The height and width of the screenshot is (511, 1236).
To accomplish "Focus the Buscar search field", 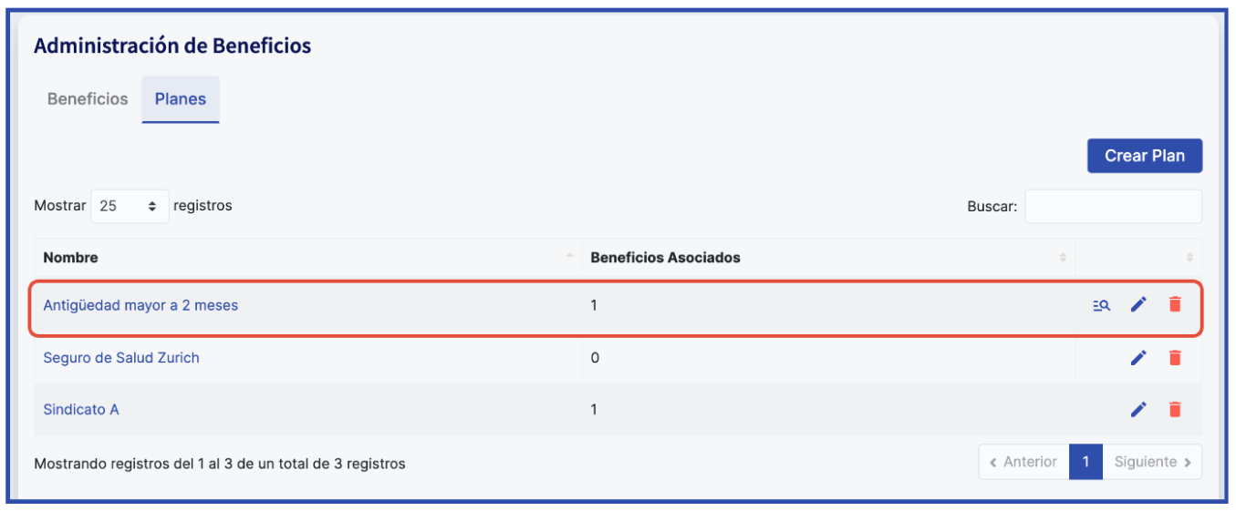I will pos(1113,207).
